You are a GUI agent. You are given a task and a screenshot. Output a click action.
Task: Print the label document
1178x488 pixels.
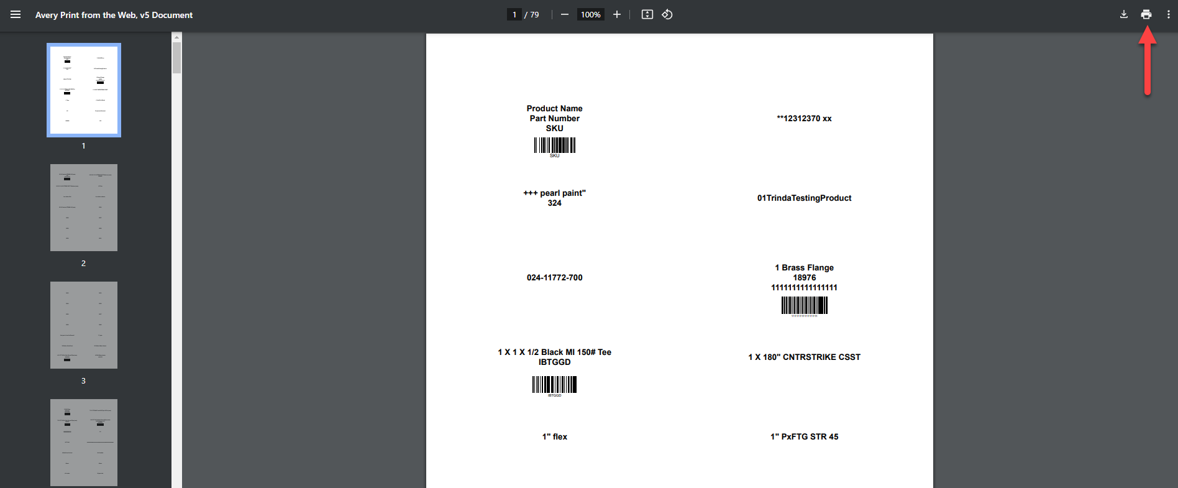1146,14
